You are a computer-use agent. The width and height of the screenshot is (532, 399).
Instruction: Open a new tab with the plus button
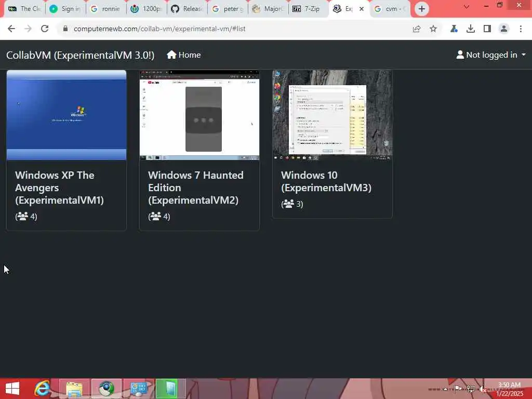422,9
